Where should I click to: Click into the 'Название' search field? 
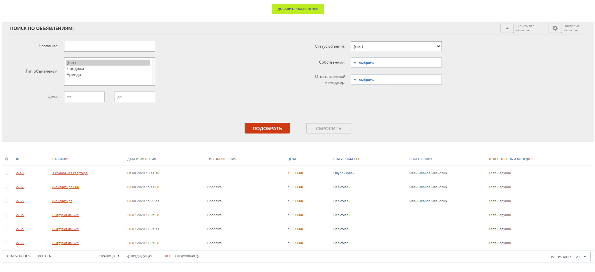109,46
